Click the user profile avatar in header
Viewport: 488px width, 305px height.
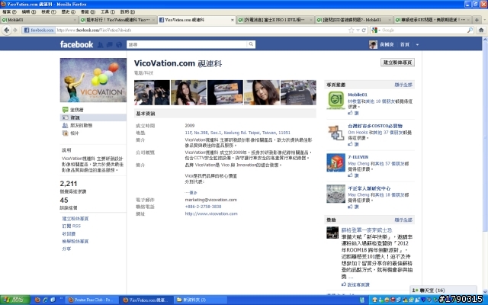[373, 44]
